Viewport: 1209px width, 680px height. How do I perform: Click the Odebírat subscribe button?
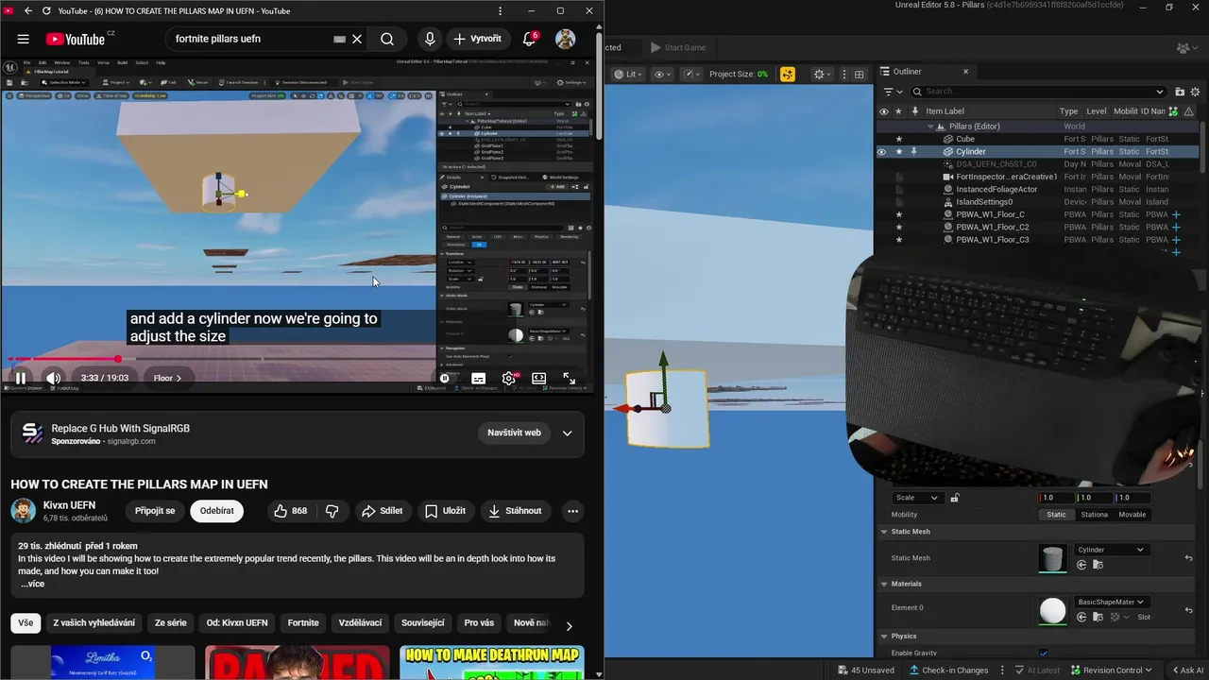tap(217, 511)
